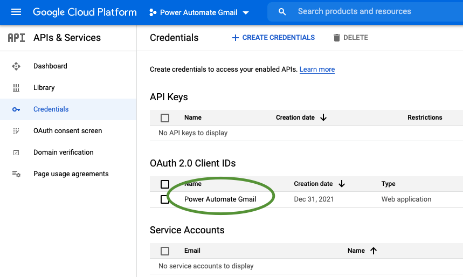Toggle select-all checkbox in API Keys table

coord(165,118)
